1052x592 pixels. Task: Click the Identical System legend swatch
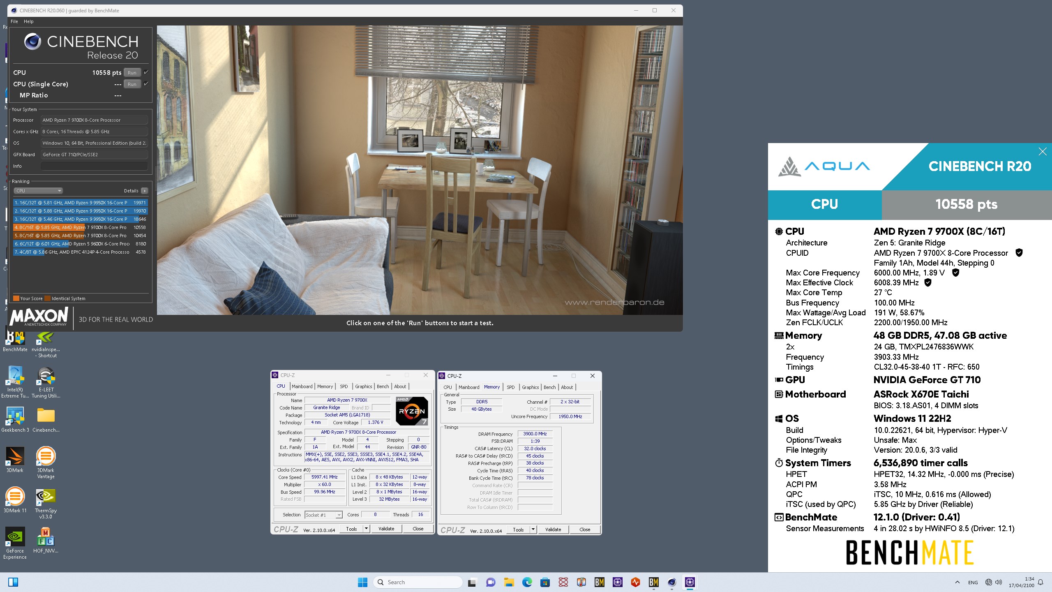click(47, 298)
